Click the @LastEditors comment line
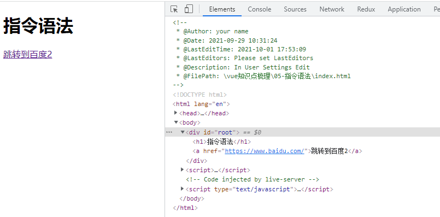 pos(245,58)
